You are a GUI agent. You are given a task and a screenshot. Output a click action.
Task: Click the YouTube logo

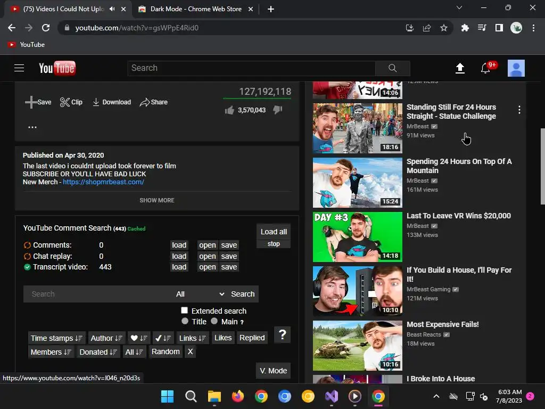point(57,68)
